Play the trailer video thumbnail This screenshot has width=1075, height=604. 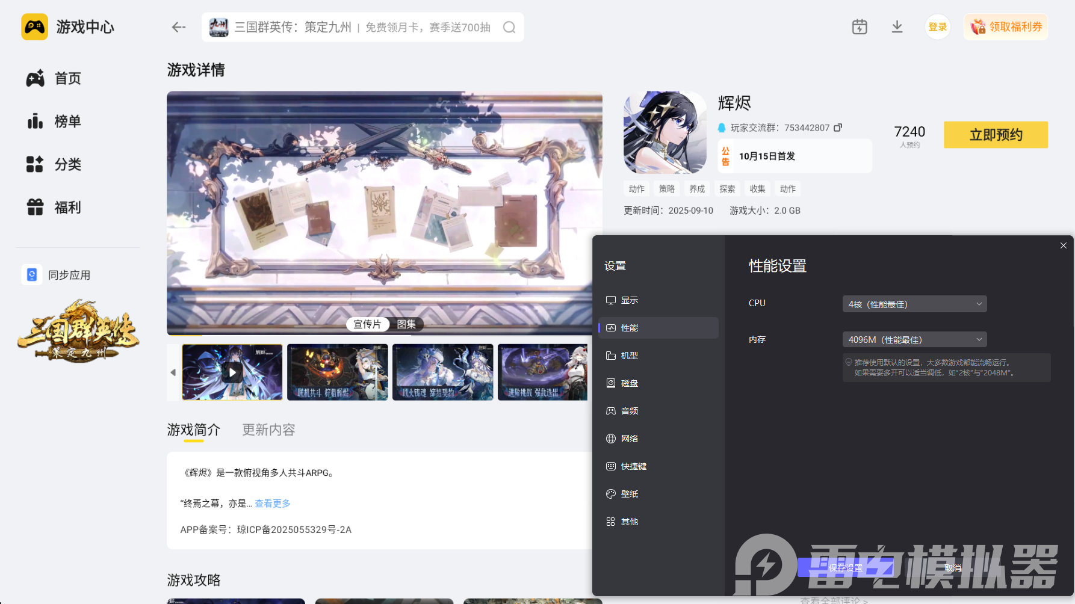(x=232, y=372)
